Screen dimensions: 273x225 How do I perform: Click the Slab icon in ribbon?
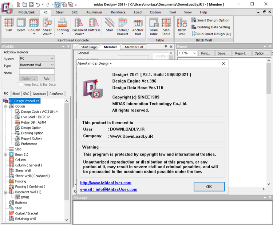(x=9, y=25)
